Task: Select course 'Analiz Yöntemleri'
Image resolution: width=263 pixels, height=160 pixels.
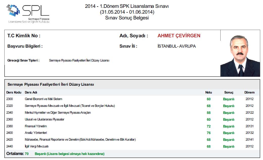Action: (x=36, y=133)
